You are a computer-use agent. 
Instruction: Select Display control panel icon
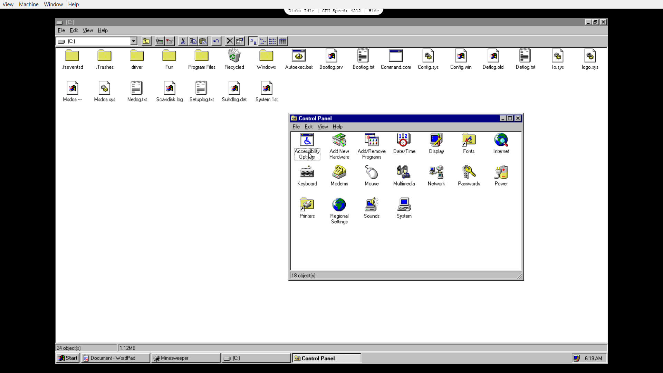click(x=436, y=144)
